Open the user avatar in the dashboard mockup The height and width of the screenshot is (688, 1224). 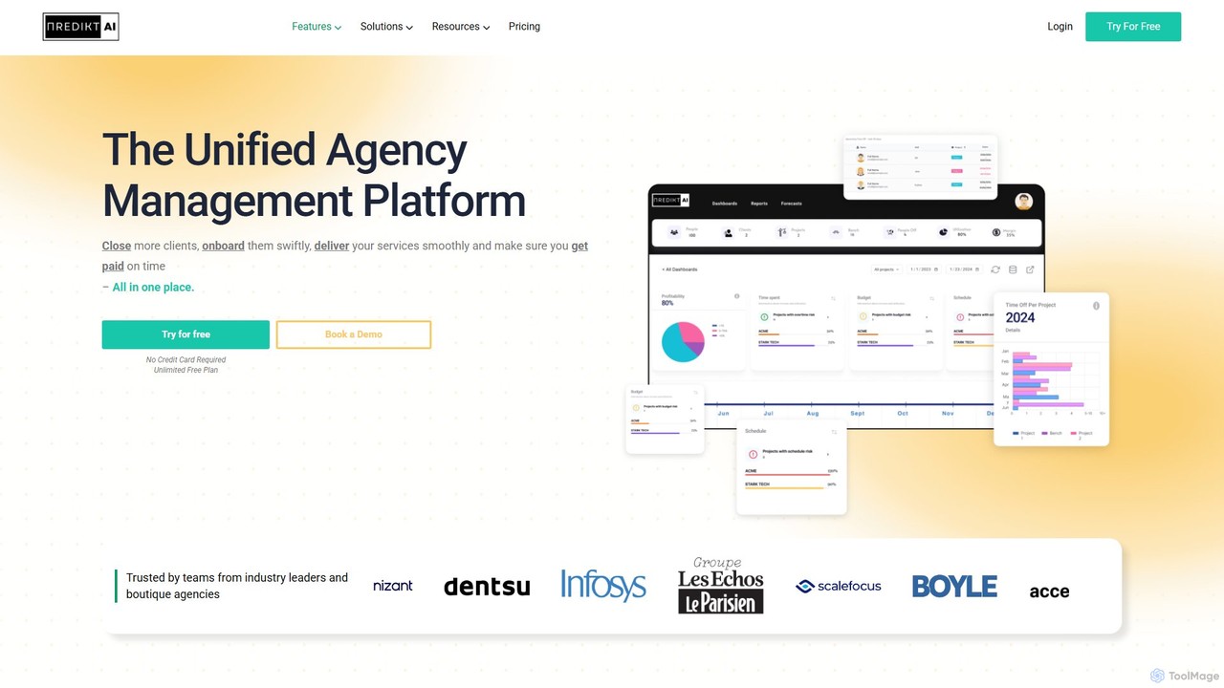1024,202
